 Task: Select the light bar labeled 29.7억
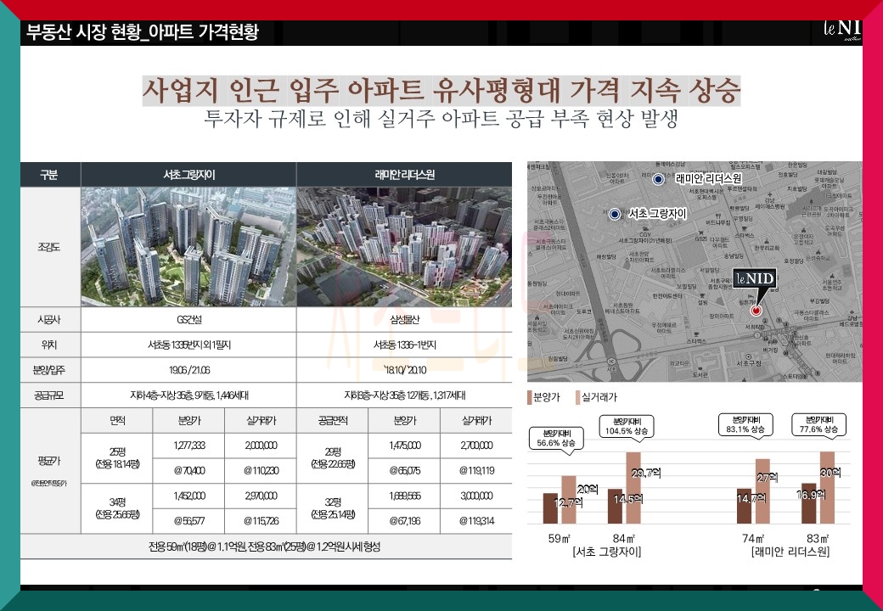tap(633, 488)
